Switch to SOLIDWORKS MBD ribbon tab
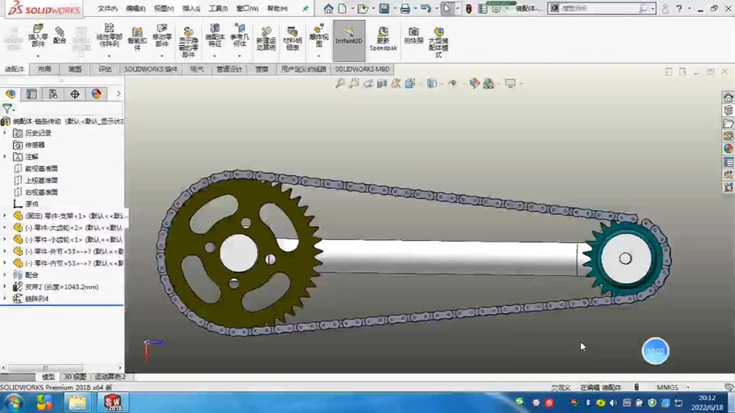Viewport: 735px width, 413px height. [363, 69]
